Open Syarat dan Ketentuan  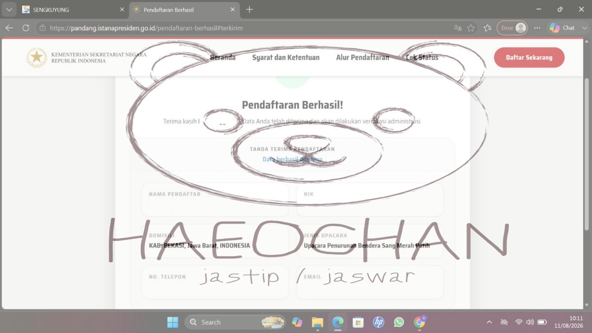click(x=286, y=58)
